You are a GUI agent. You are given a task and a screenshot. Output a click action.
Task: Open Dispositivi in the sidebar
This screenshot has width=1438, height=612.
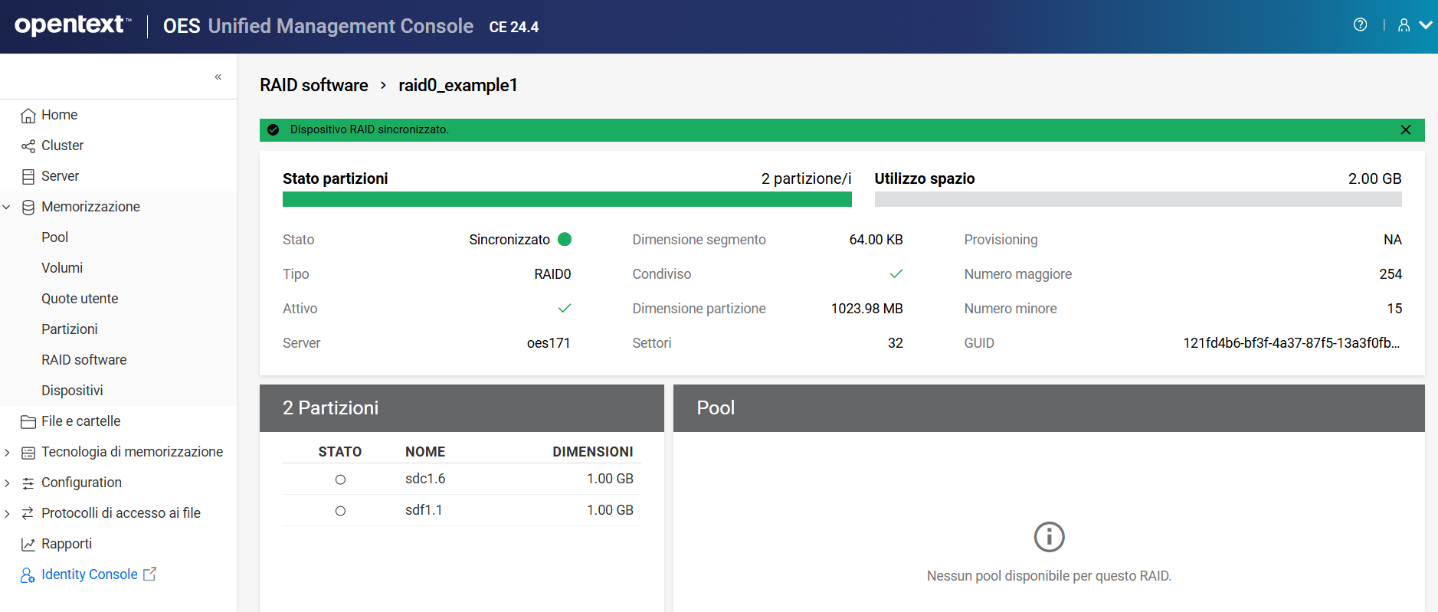click(x=72, y=391)
